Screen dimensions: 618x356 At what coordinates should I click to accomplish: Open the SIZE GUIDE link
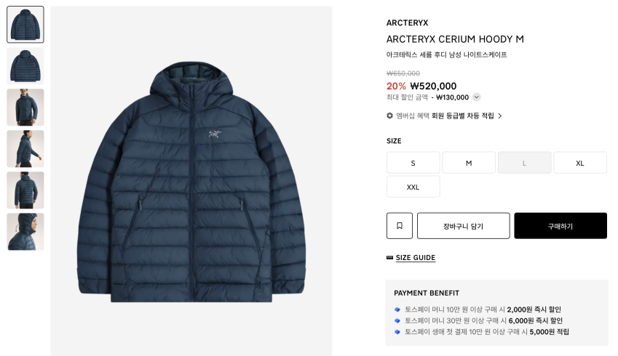(416, 258)
